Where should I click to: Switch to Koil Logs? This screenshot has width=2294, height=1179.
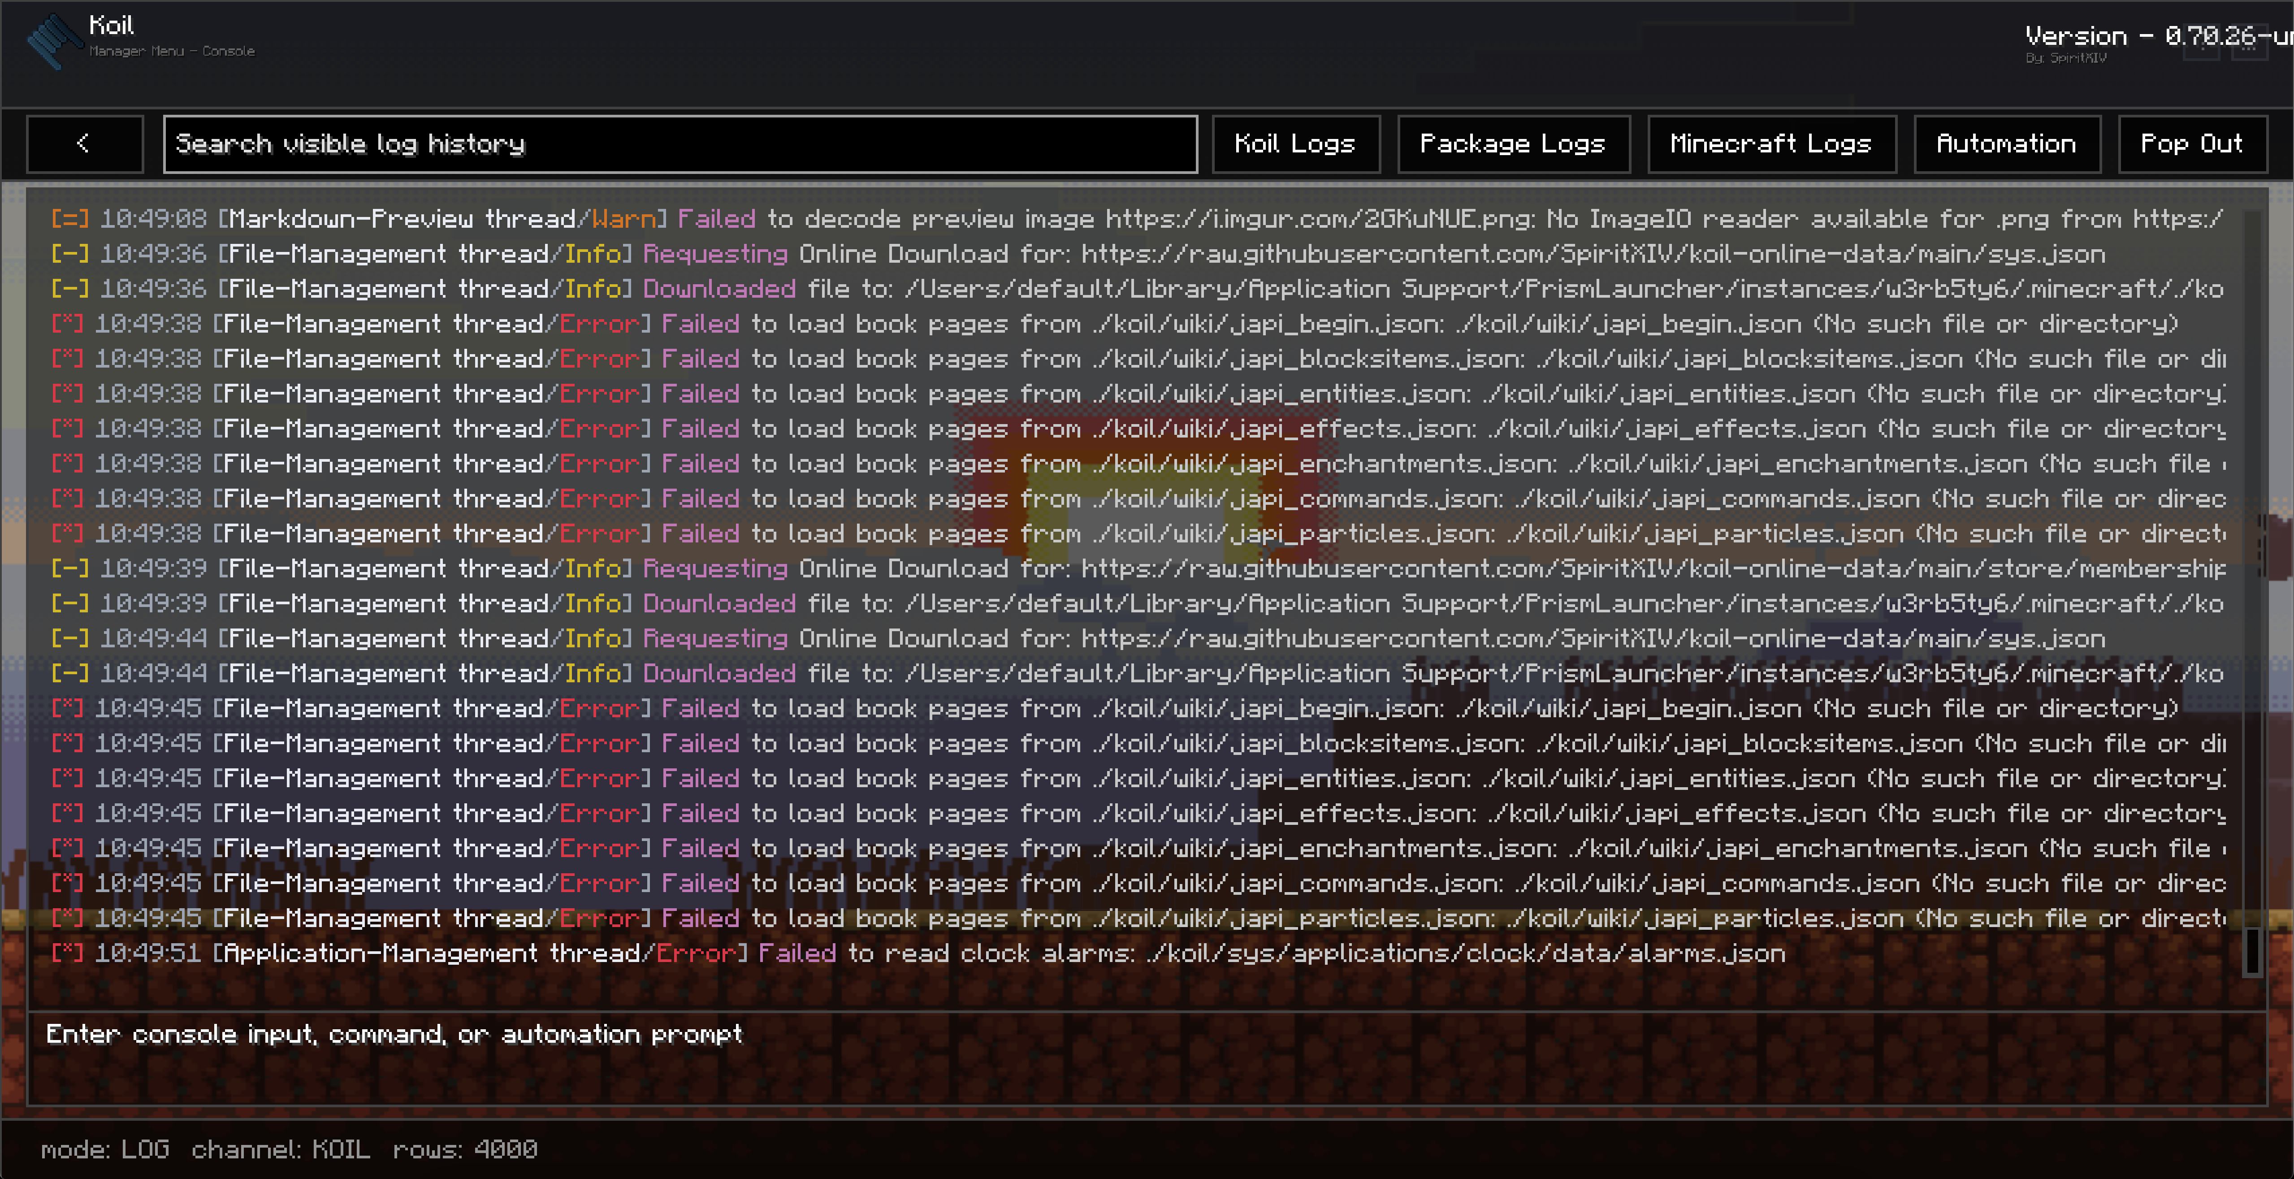point(1296,143)
